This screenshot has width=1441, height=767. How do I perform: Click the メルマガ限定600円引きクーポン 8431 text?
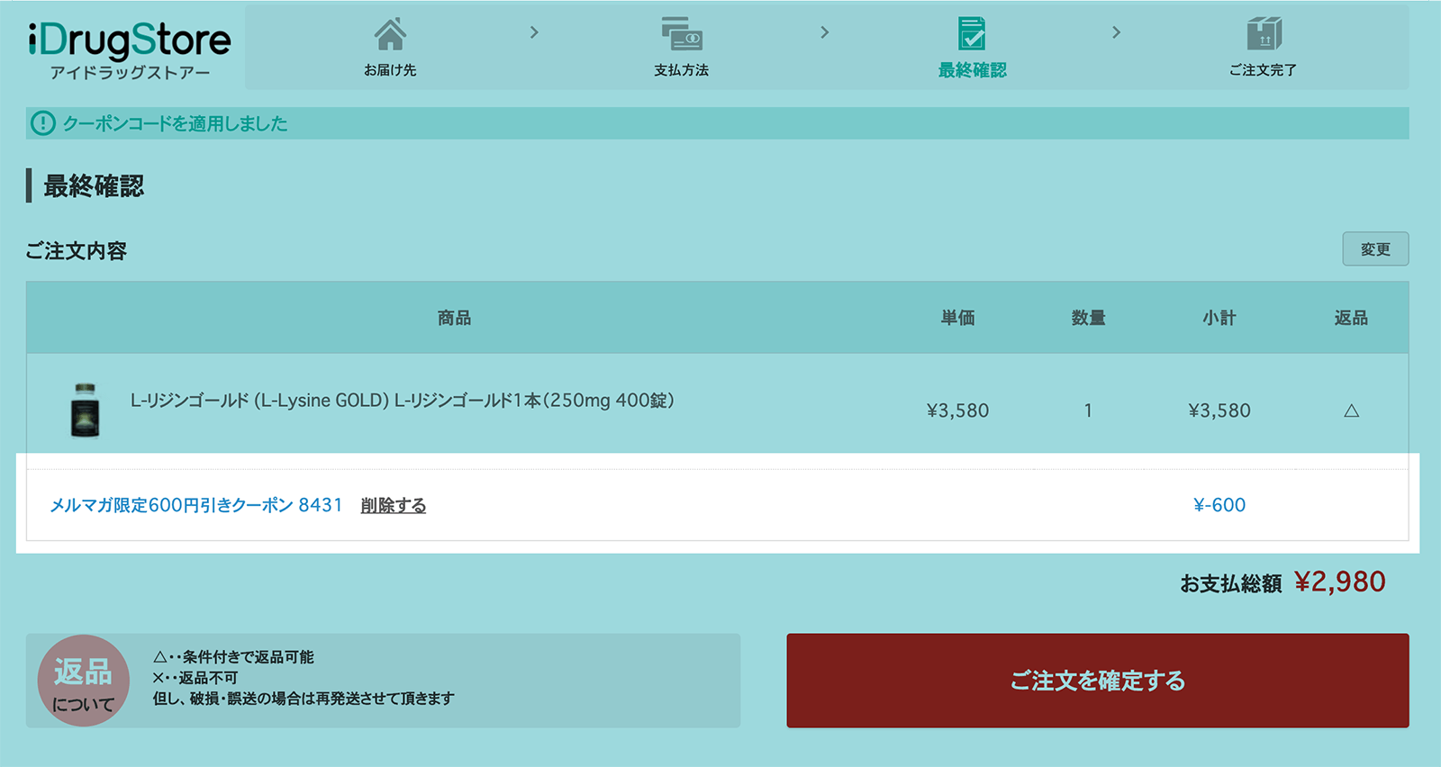pyautogui.click(x=196, y=506)
